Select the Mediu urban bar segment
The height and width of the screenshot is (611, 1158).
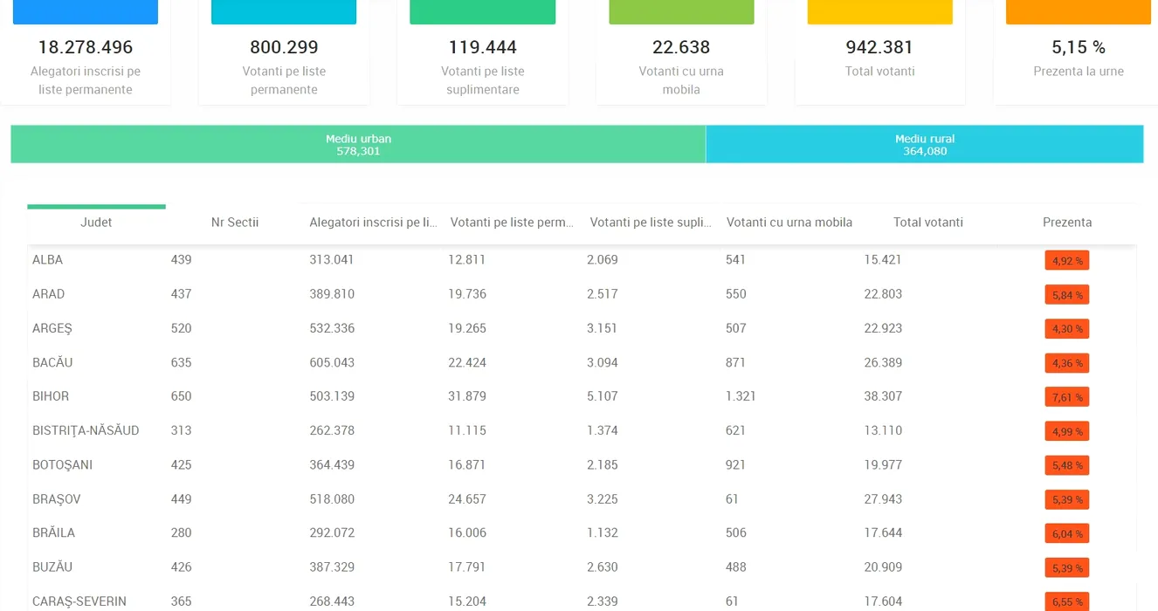click(358, 144)
